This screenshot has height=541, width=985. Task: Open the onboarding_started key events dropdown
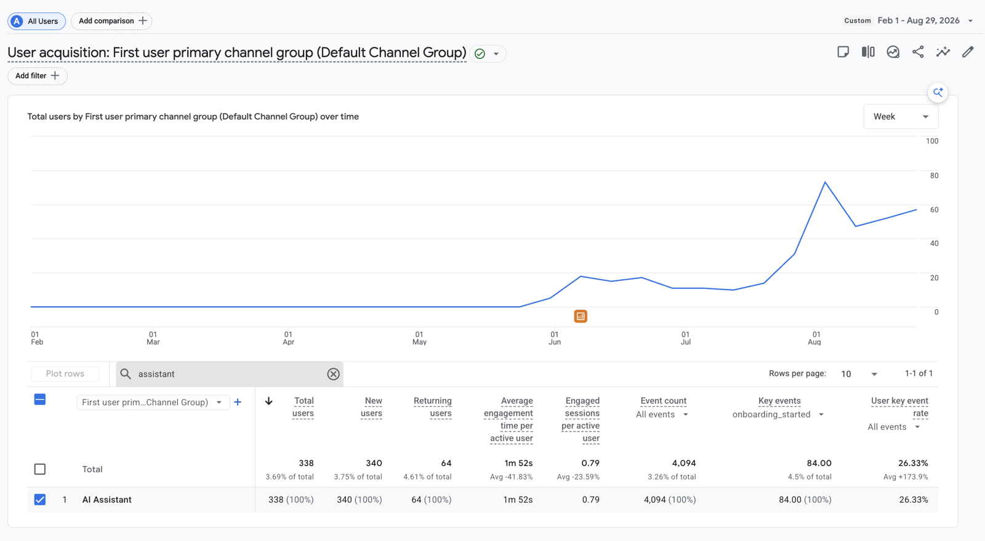coord(778,414)
